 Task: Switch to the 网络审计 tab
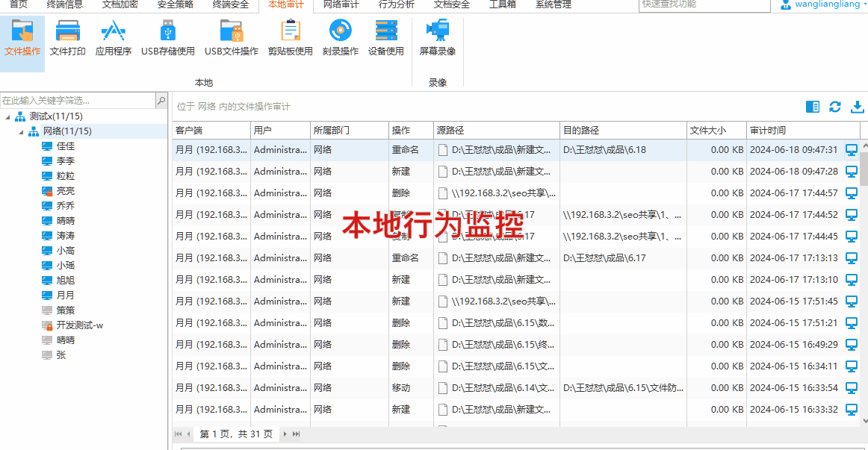(341, 4)
